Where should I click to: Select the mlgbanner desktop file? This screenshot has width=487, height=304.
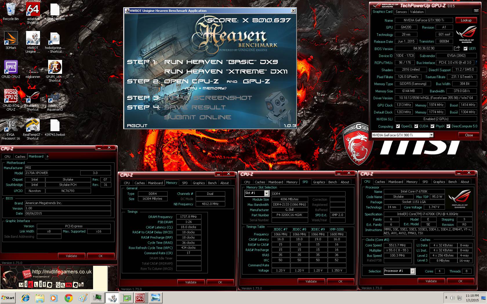(x=32, y=73)
